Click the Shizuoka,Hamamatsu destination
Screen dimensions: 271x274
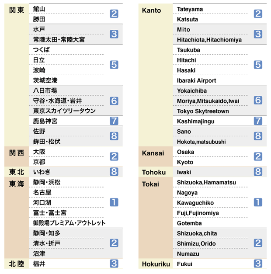click(x=206, y=182)
